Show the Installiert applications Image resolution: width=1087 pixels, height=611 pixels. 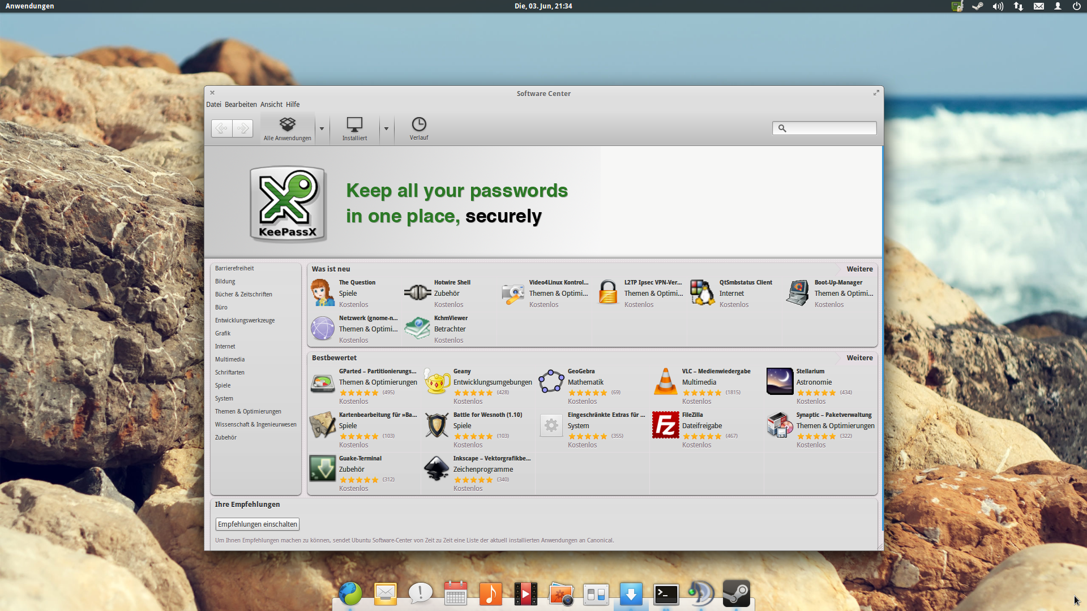(x=354, y=129)
